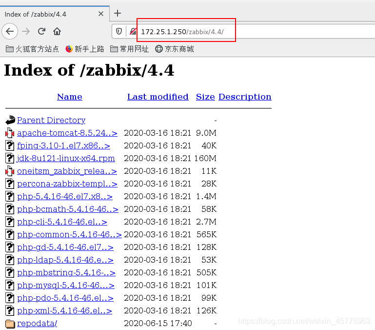
Task: Download the php-common-5.4.16-46 package
Action: click(x=69, y=234)
